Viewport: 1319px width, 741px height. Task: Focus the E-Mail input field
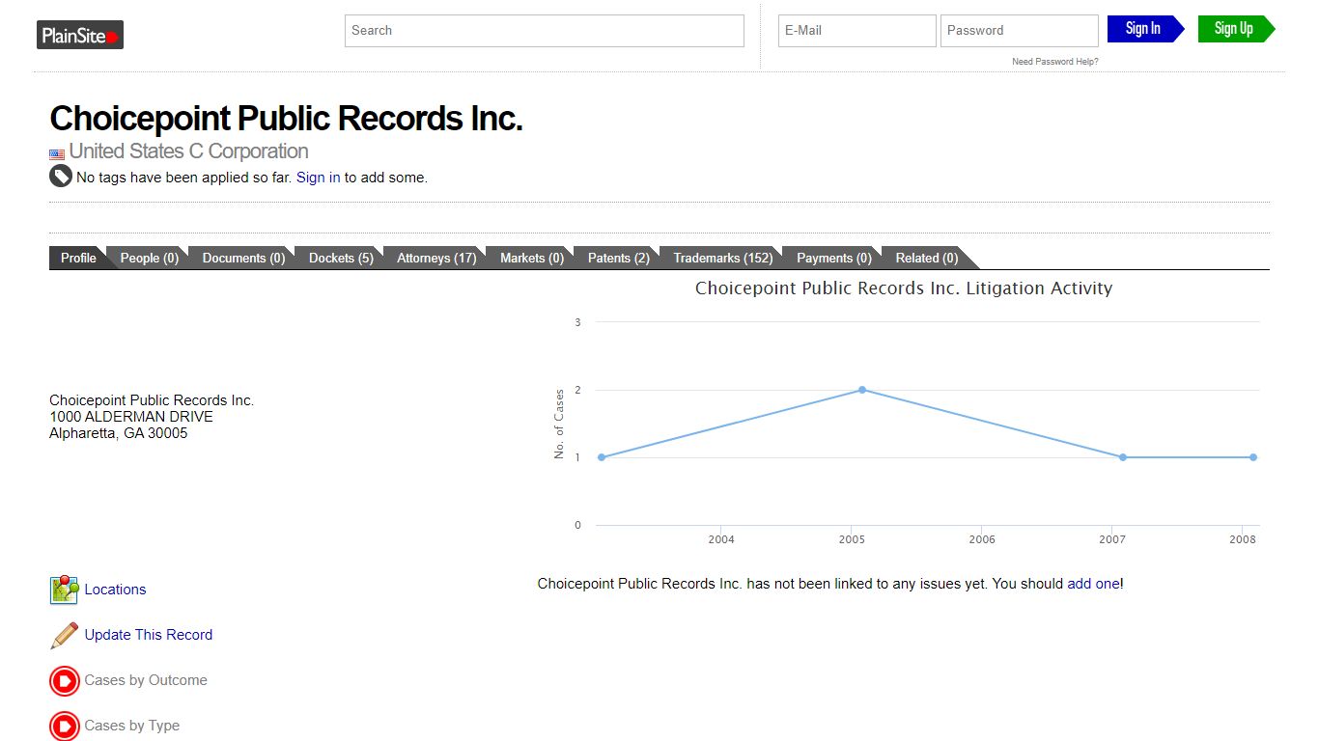[x=857, y=31]
